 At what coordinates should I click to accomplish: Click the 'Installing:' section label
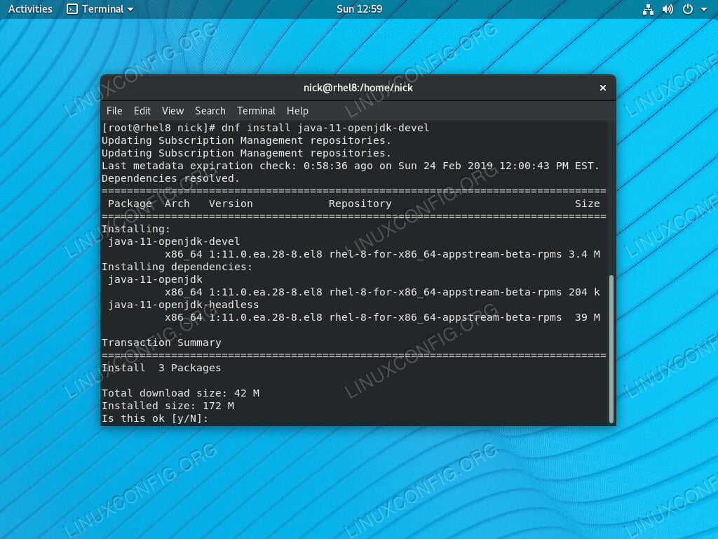[136, 229]
